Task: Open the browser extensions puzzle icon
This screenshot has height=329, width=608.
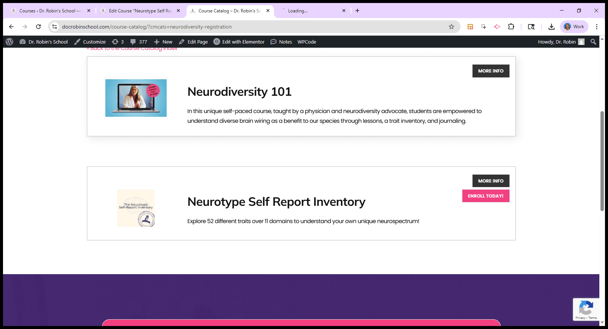Action: [x=511, y=27]
